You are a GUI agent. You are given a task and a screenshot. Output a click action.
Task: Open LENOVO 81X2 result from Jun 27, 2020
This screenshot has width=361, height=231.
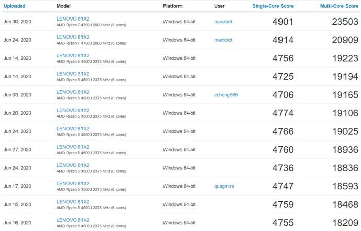(x=73, y=147)
